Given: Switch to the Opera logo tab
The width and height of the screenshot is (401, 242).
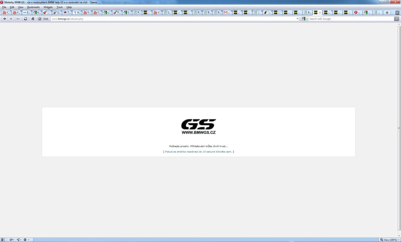Looking at the screenshot, I should click(357, 13).
